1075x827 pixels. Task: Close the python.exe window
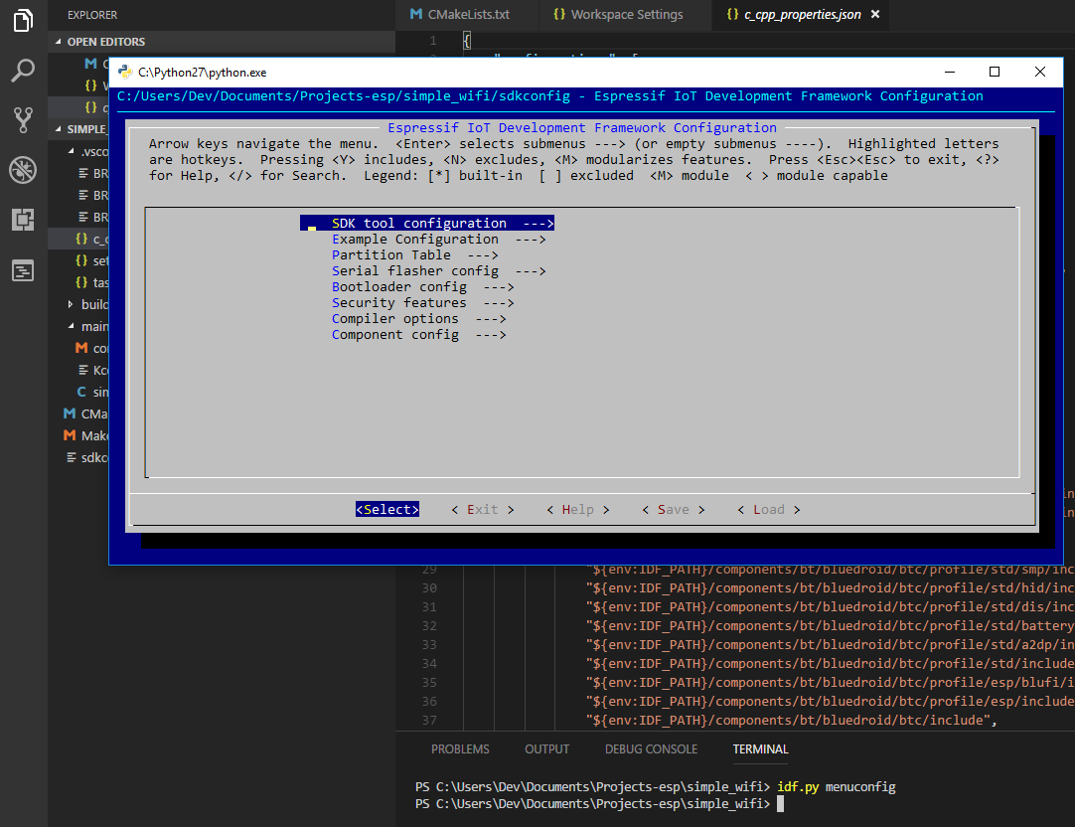pos(1040,72)
